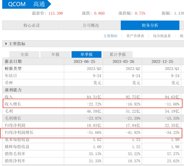
Task: Select the 单季报 period tab
Action: coord(86,55)
